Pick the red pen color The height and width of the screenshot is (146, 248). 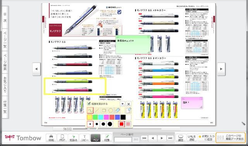[112, 117]
